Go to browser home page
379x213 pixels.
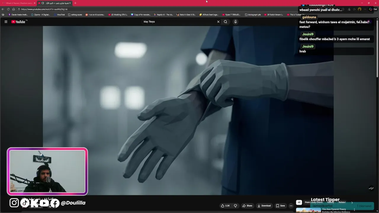[x=14, y=9]
